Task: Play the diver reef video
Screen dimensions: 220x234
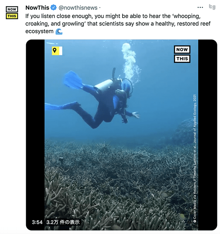Action: 121,135
